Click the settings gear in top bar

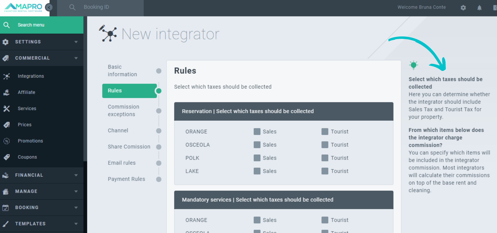coord(463,8)
